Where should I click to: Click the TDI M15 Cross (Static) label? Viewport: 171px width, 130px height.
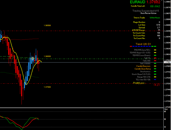(x=141, y=55)
